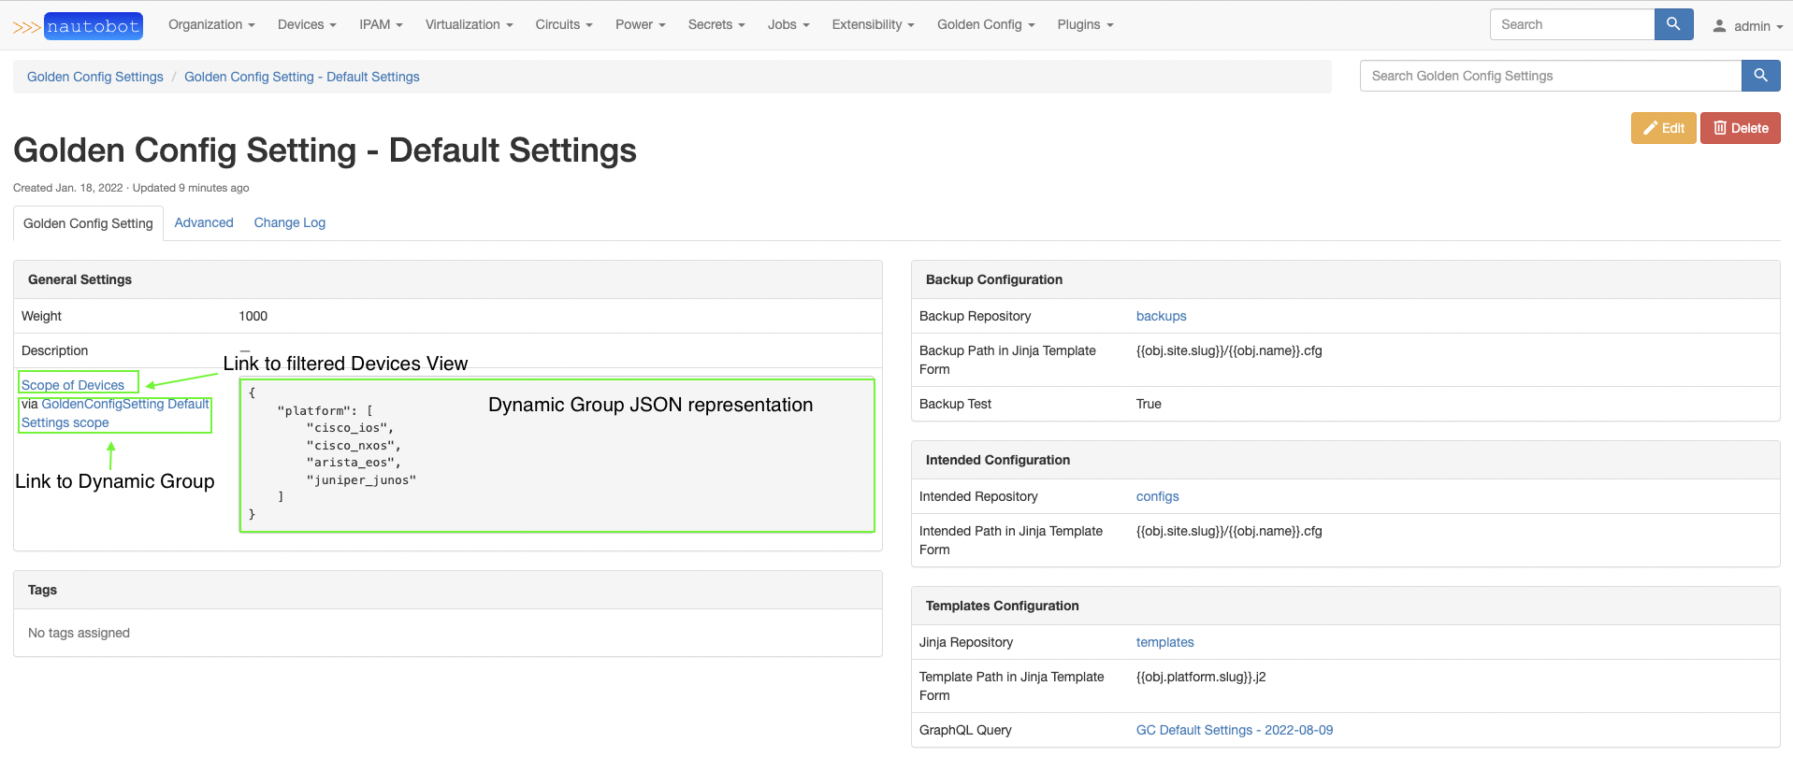The height and width of the screenshot is (757, 1793).
Task: Click the top navbar search magnifier button
Action: [x=1673, y=24]
